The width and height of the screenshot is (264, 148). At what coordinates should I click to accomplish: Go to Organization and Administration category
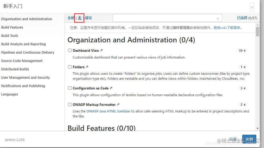[27, 19]
